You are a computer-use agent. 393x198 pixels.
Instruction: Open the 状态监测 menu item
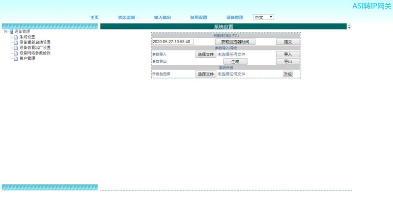tap(126, 17)
